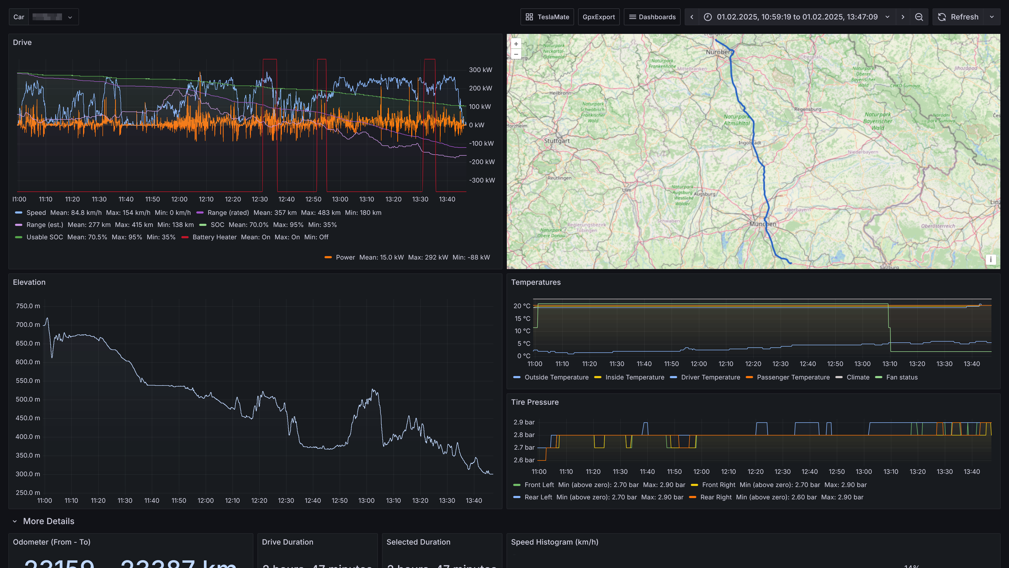This screenshot has width=1009, height=568.
Task: Shift to the previous time range arrow
Action: point(692,17)
